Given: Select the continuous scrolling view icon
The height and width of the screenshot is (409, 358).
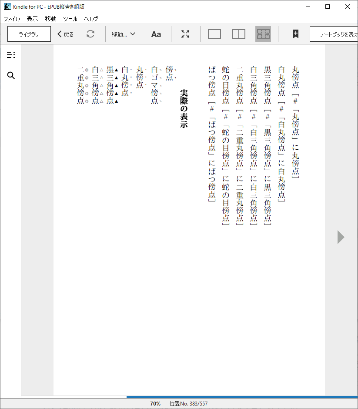Looking at the screenshot, I should tap(263, 34).
